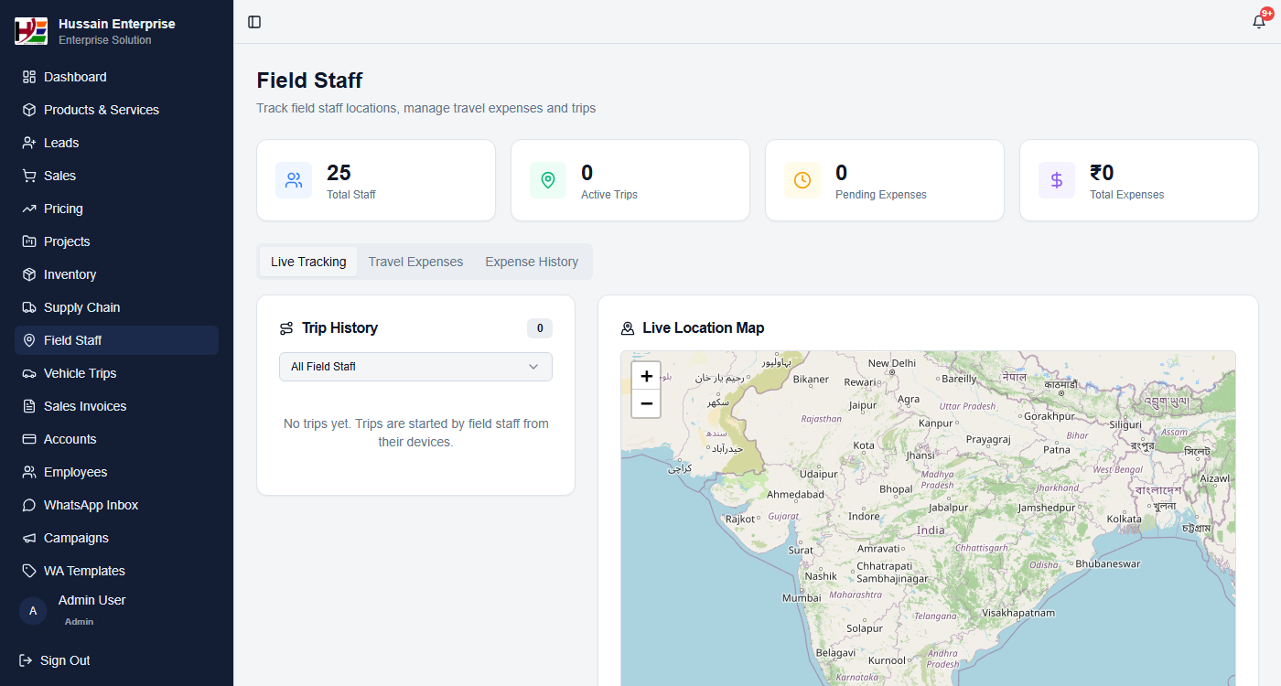Click Kolkata on the map

click(1125, 519)
